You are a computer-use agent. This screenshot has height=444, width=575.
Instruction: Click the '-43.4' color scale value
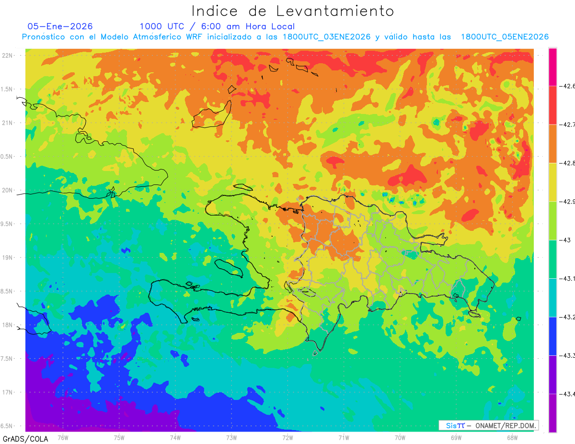click(567, 394)
